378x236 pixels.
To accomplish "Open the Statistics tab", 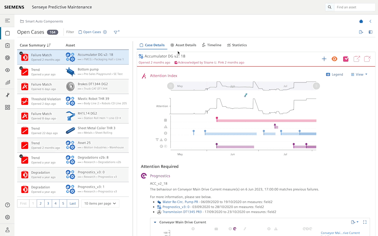I will coord(237,45).
